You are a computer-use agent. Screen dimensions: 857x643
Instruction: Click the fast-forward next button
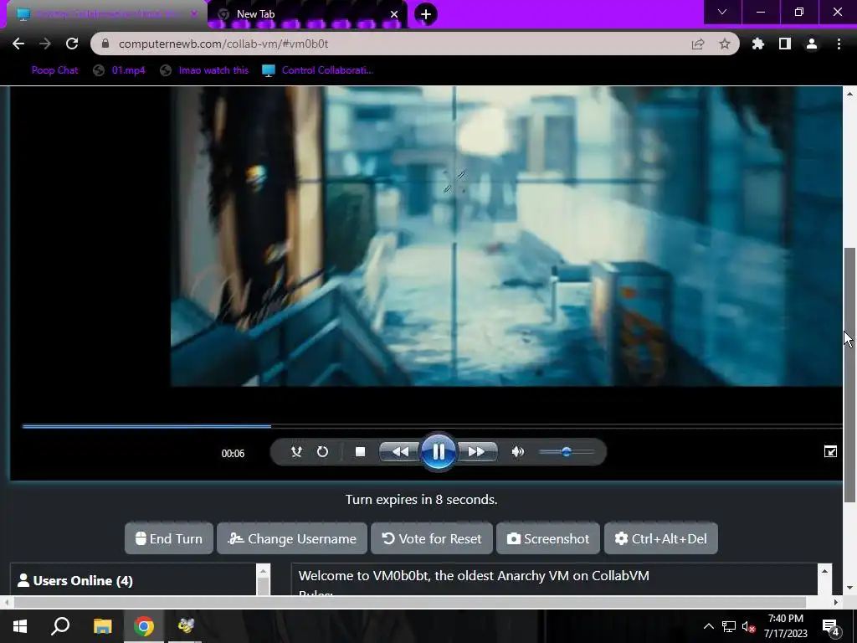[476, 451]
